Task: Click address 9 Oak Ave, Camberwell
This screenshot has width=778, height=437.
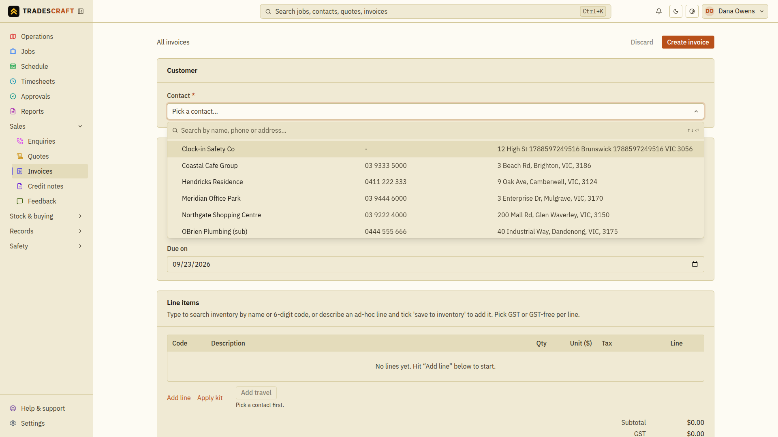Action: (547, 182)
